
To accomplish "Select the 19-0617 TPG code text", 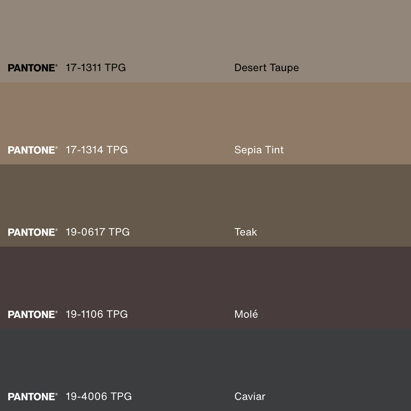I will coord(97,232).
